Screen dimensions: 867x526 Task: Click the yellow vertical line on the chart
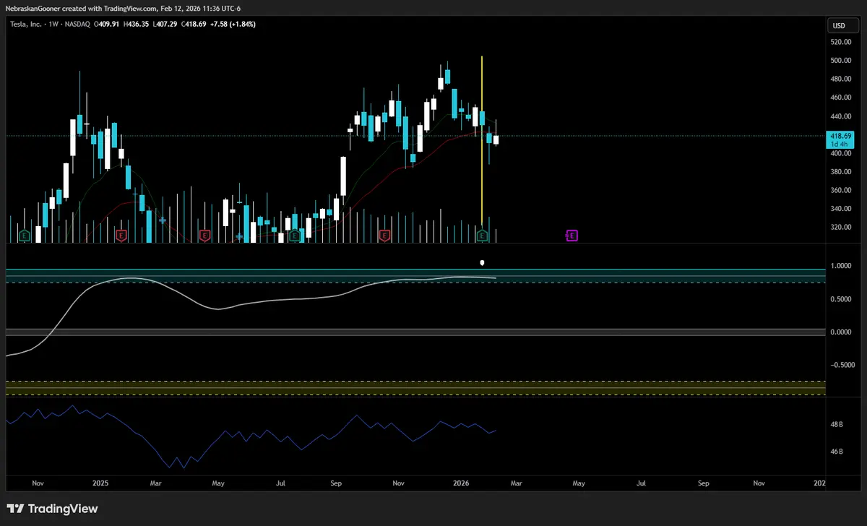[482, 141]
